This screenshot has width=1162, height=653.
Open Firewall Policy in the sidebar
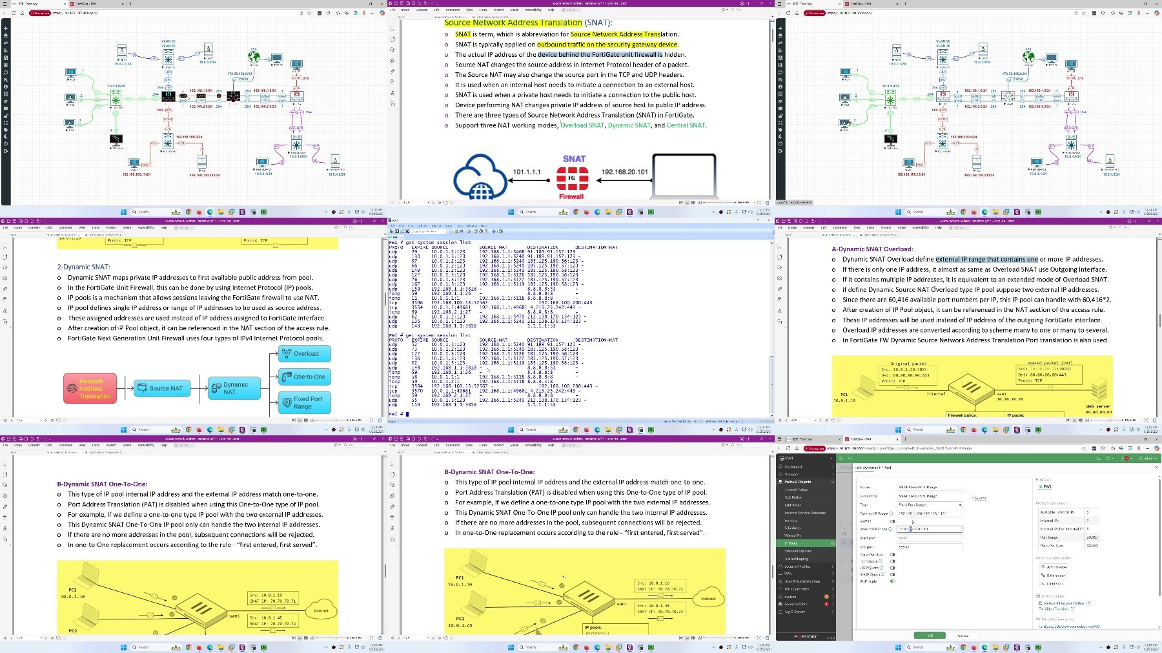pyautogui.click(x=796, y=490)
